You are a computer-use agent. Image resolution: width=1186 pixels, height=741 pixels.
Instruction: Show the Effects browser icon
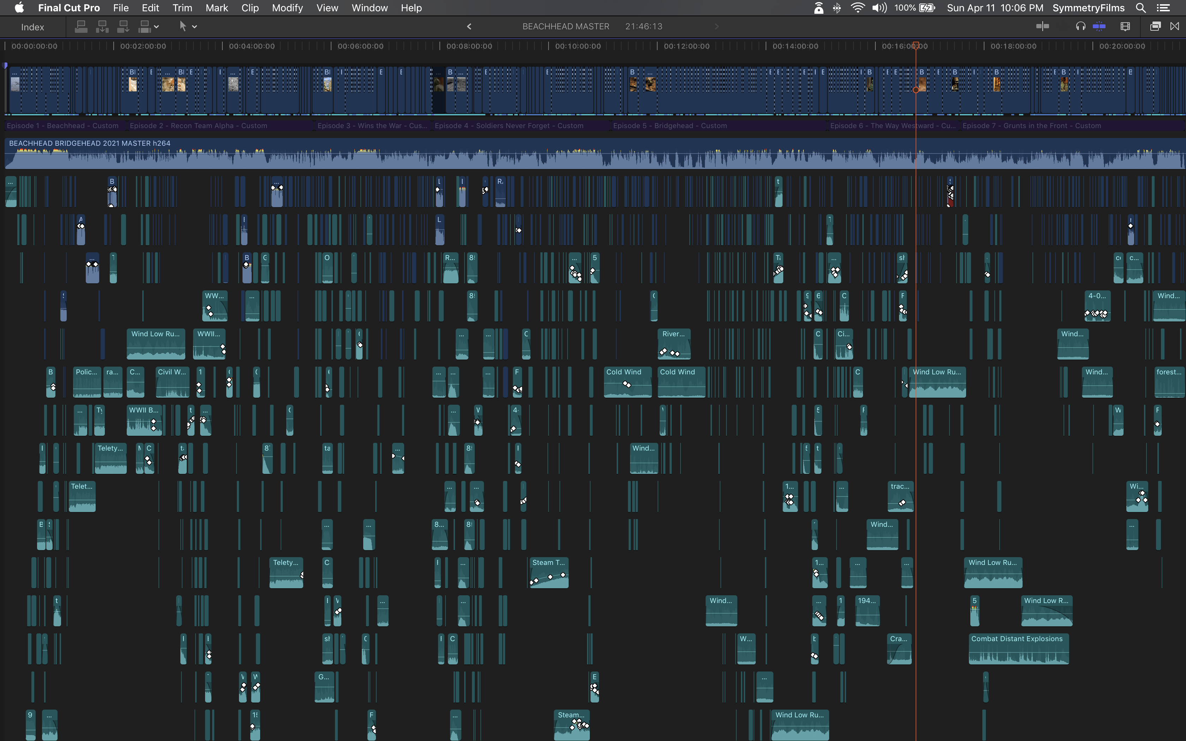tap(1155, 26)
